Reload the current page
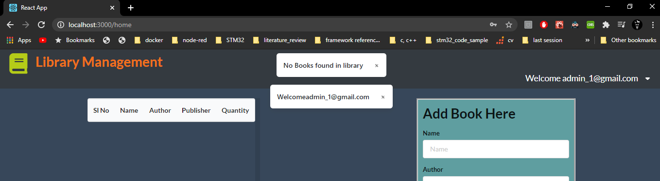Screen dimensions: 660x181 (41, 25)
